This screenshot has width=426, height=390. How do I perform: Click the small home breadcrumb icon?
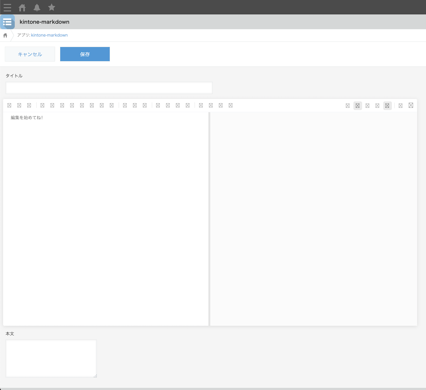[x=5, y=35]
